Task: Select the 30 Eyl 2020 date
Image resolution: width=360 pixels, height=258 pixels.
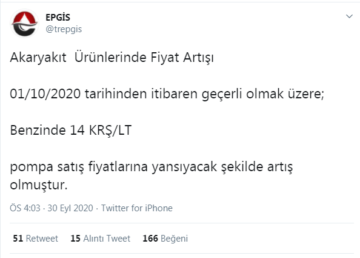Action: click(70, 208)
